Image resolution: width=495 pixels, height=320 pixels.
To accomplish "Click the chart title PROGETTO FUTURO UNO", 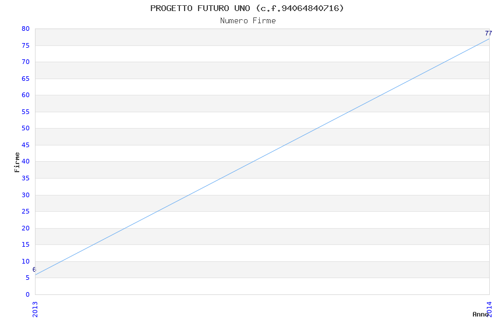I will click(x=247, y=8).
